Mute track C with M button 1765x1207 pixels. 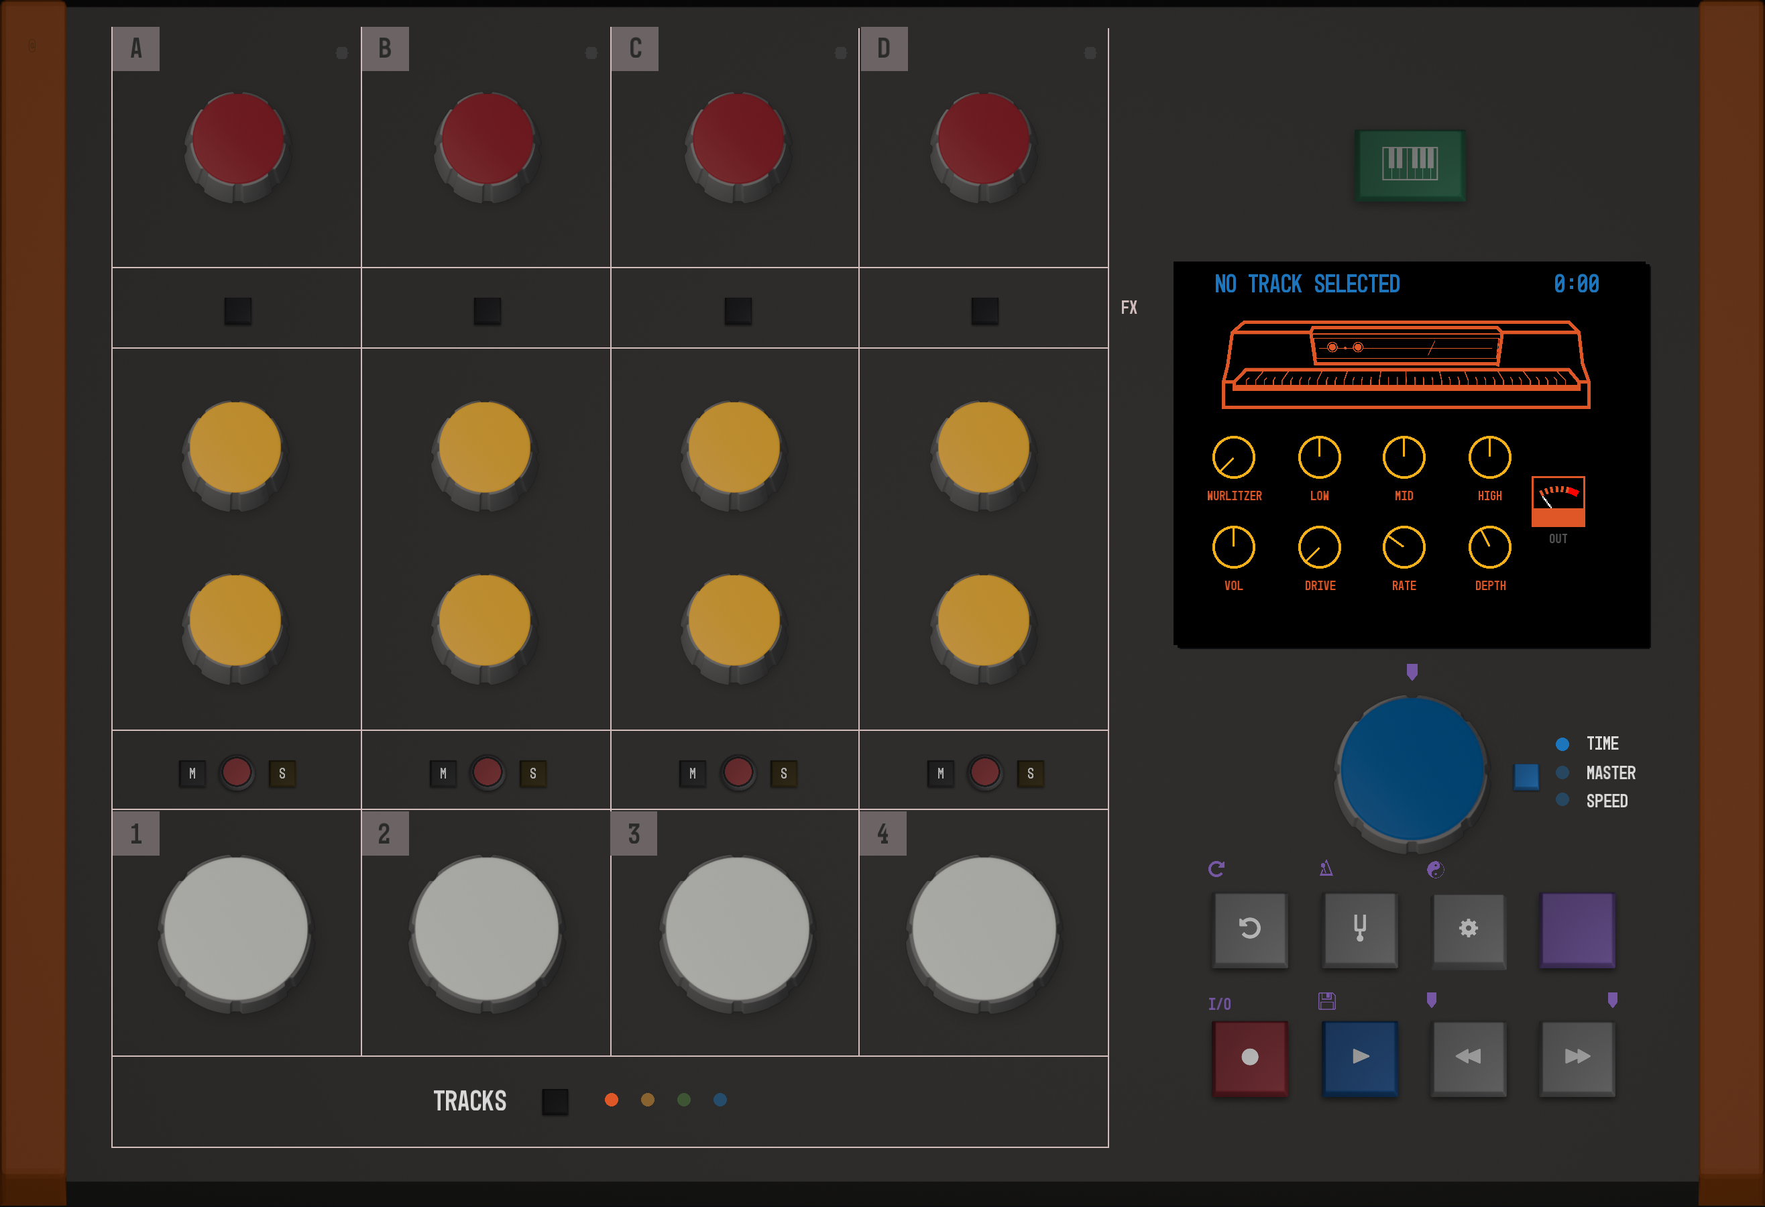(692, 774)
